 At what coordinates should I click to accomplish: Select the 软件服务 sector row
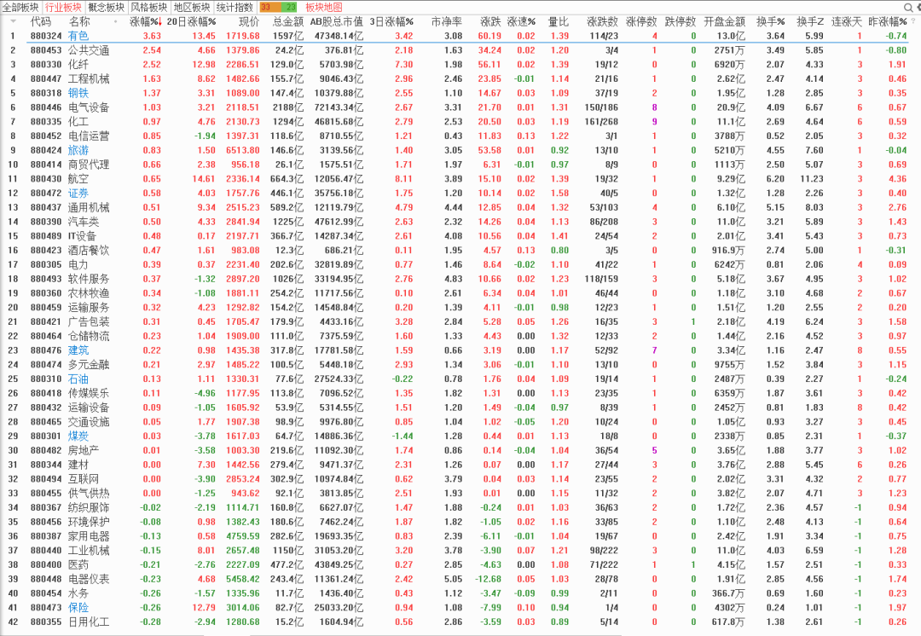(x=460, y=279)
